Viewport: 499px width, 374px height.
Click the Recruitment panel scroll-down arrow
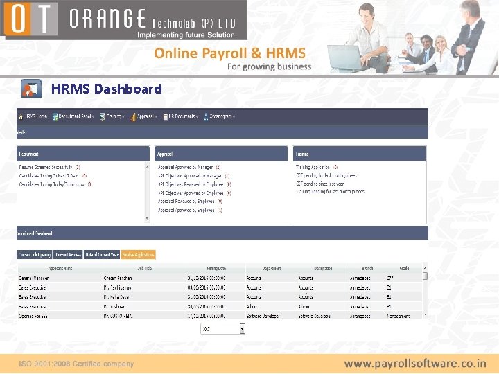click(x=147, y=218)
